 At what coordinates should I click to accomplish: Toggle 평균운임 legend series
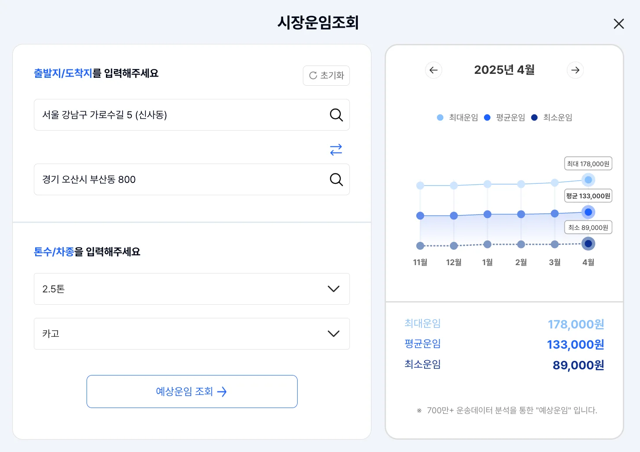pyautogui.click(x=505, y=117)
